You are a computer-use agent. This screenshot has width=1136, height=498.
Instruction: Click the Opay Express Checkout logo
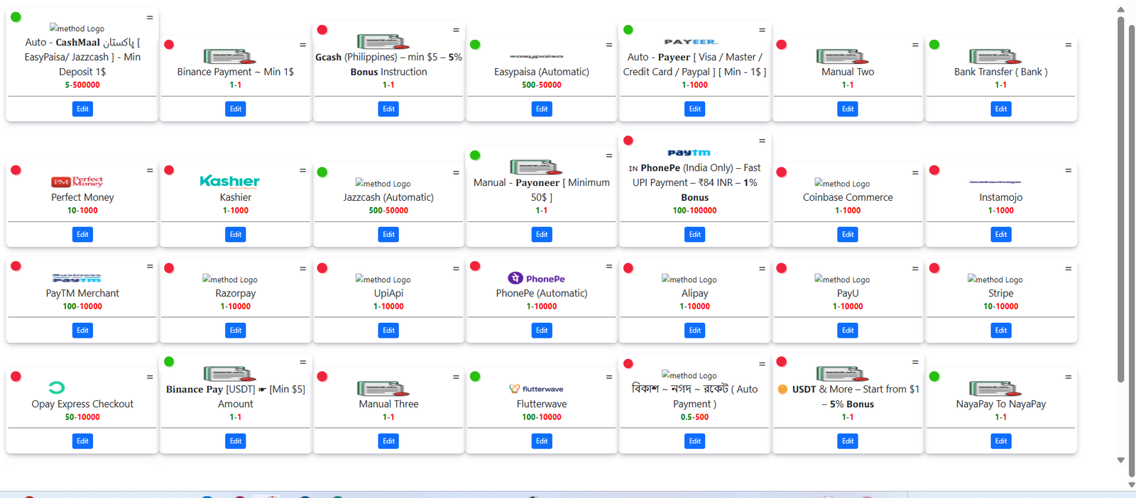coord(57,387)
